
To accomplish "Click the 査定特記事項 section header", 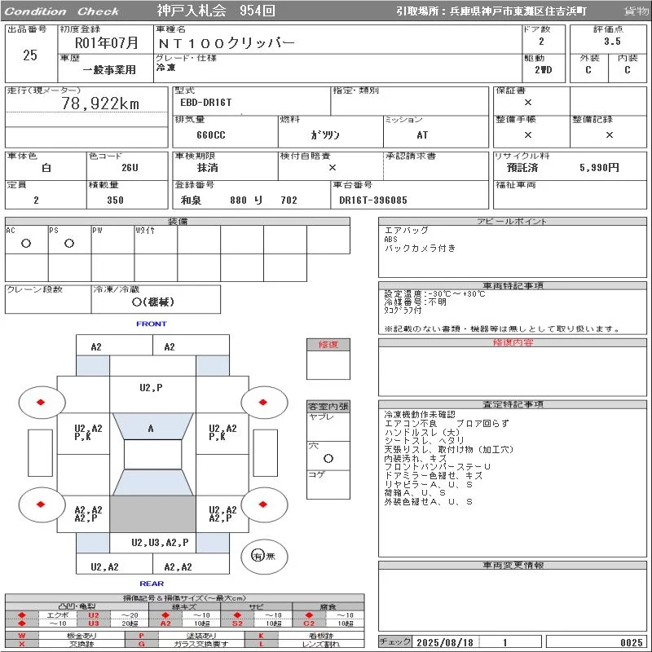I will pos(513,404).
